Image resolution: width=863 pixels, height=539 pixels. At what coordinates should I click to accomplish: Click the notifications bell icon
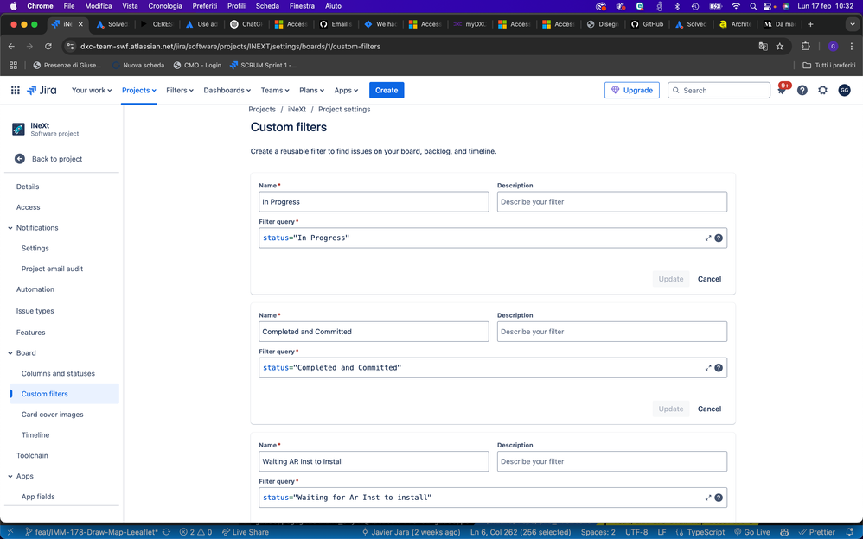pyautogui.click(x=782, y=91)
